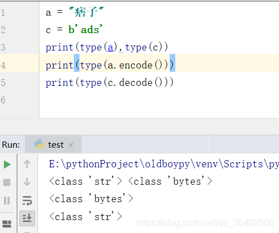Switch to the test run tab
Image resolution: width=279 pixels, height=233 pixels.
[53, 145]
